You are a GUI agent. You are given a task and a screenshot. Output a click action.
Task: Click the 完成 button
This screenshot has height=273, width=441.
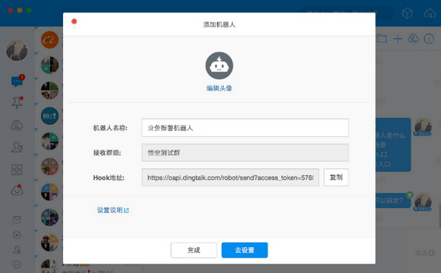(x=193, y=250)
